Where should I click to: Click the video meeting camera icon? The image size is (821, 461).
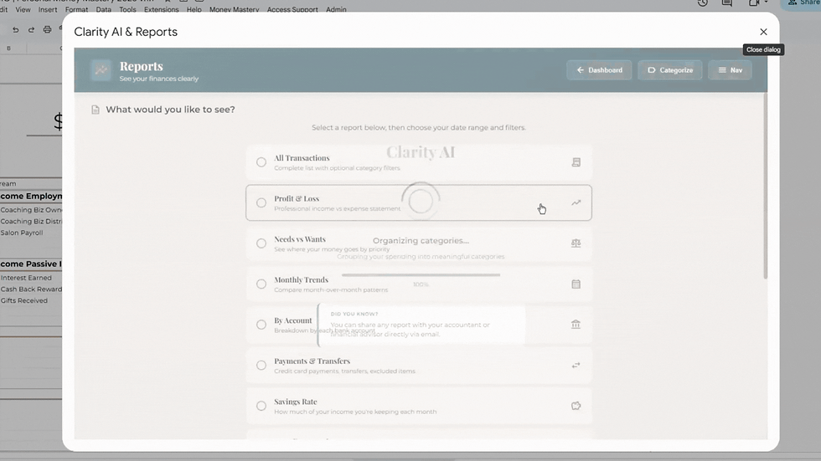coord(755,3)
